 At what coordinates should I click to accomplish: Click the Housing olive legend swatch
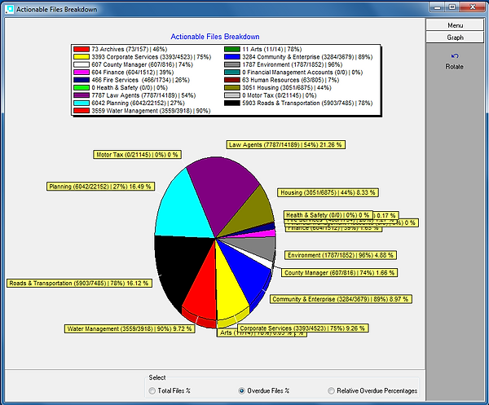tap(232, 88)
